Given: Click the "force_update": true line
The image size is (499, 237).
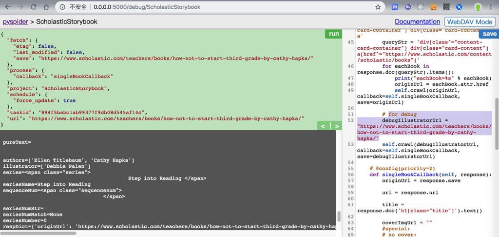Looking at the screenshot, I should [x=44, y=100].
